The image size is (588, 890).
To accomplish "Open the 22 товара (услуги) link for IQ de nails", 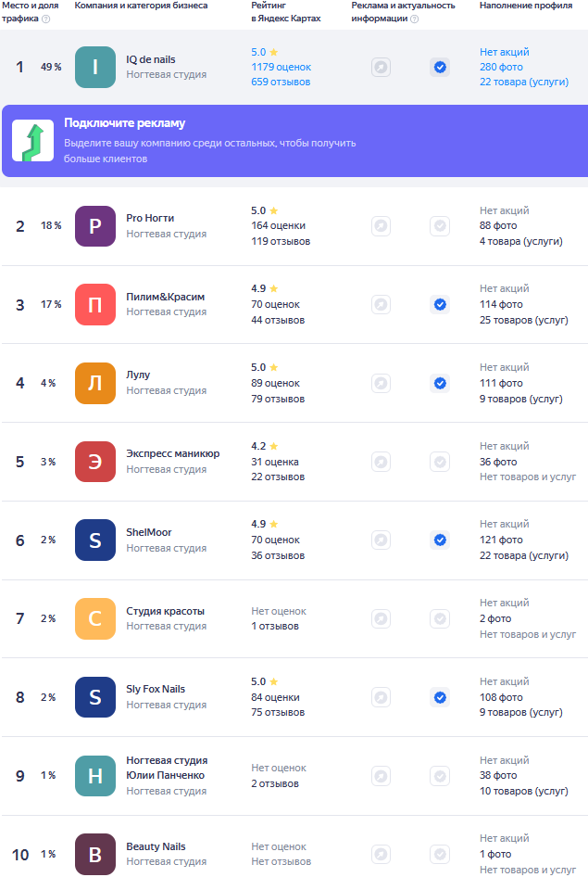I will [524, 82].
